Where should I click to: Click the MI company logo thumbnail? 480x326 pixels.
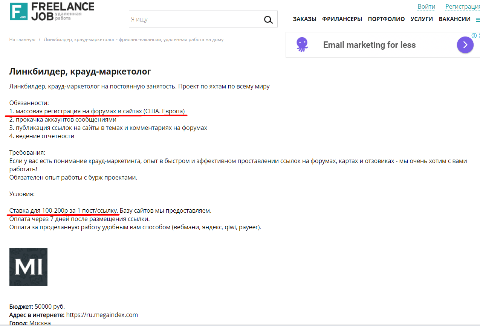click(28, 267)
